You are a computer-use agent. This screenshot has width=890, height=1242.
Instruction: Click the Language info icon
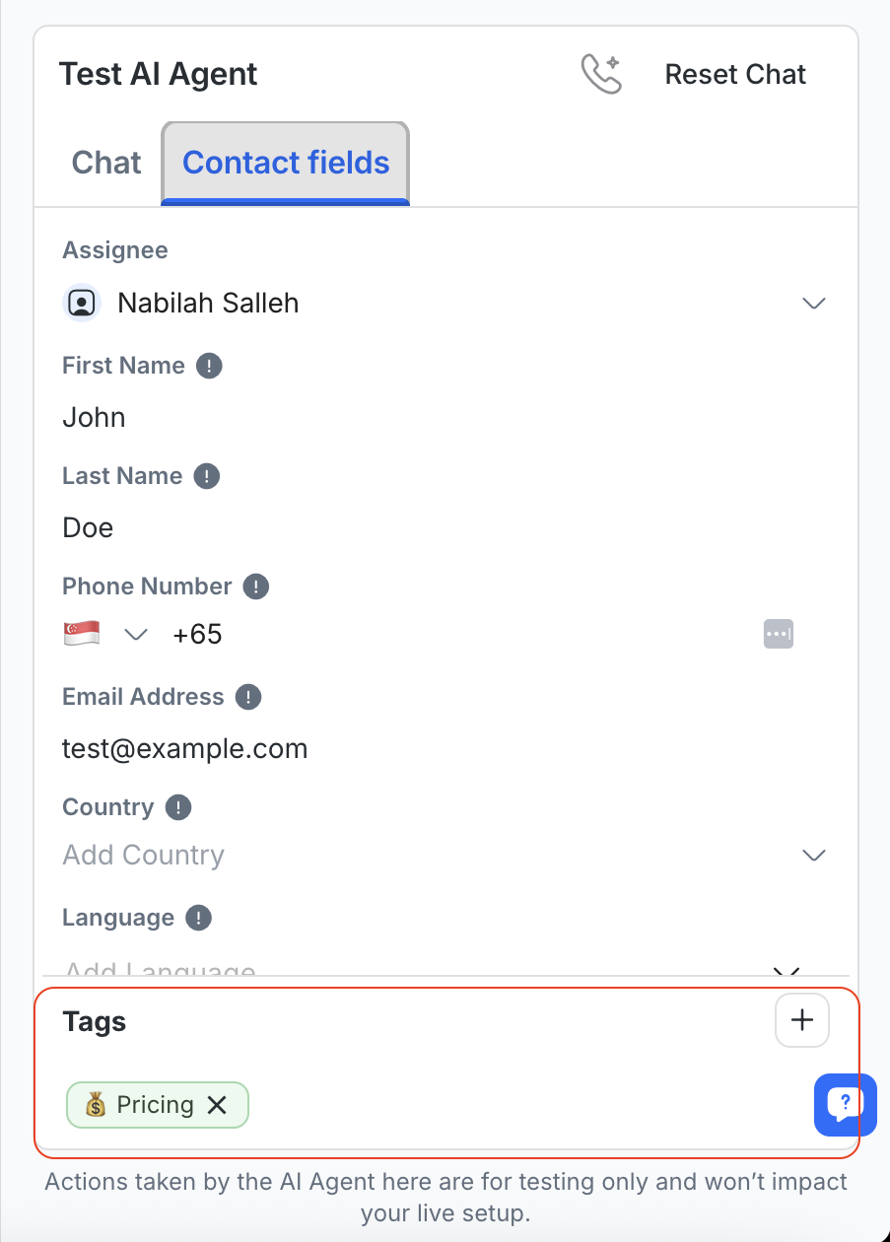pyautogui.click(x=199, y=918)
